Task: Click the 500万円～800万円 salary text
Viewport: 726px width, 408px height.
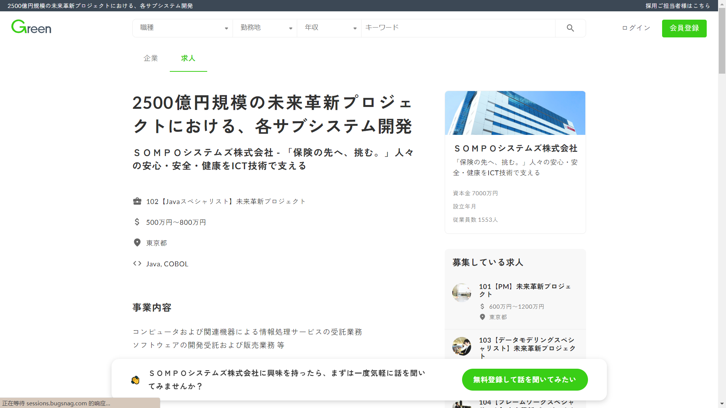Action: pyautogui.click(x=176, y=222)
